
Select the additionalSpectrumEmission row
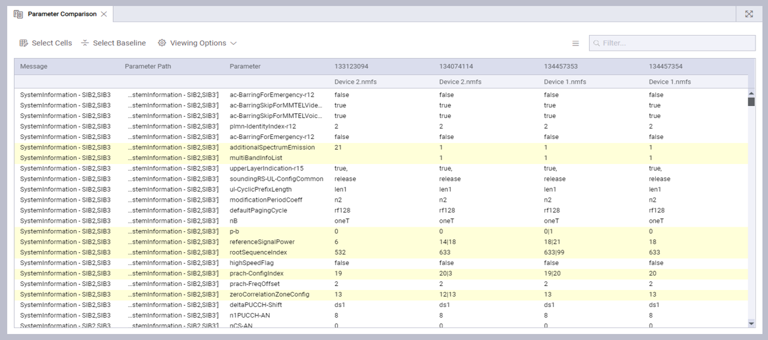tap(272, 148)
